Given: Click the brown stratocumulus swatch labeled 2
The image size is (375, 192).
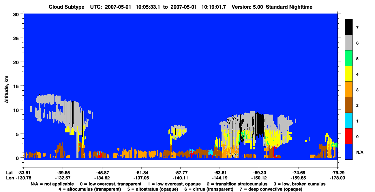Looking at the screenshot, I should [x=349, y=105].
